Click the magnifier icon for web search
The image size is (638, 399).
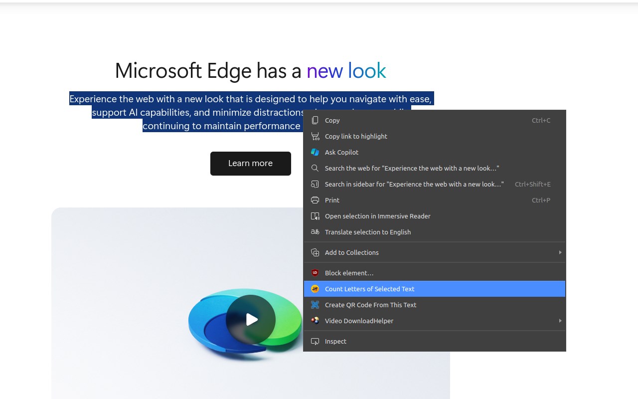(x=315, y=168)
